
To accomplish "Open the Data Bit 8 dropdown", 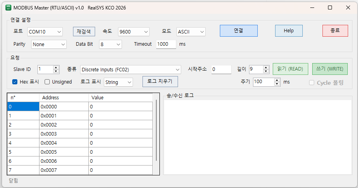I will [x=111, y=45].
